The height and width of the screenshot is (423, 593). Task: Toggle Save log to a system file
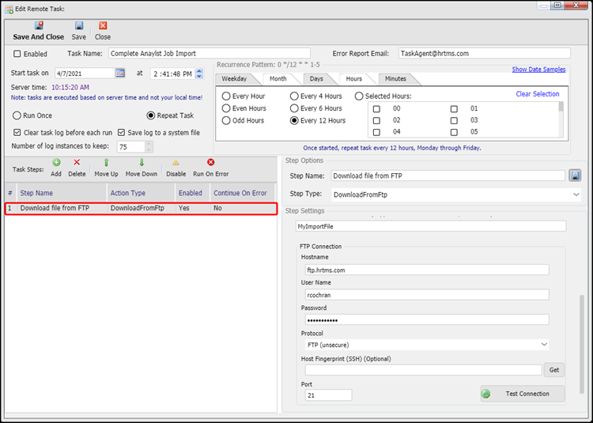click(x=121, y=133)
